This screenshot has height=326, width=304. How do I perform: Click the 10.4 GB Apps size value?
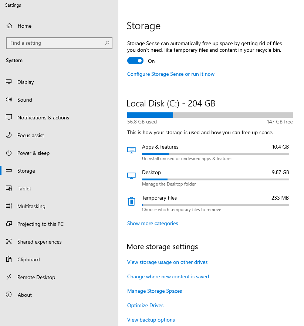tap(280, 147)
